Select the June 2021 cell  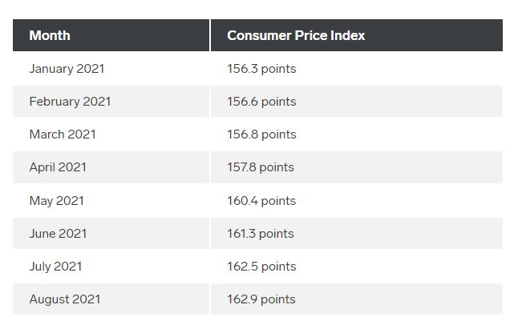pos(111,233)
